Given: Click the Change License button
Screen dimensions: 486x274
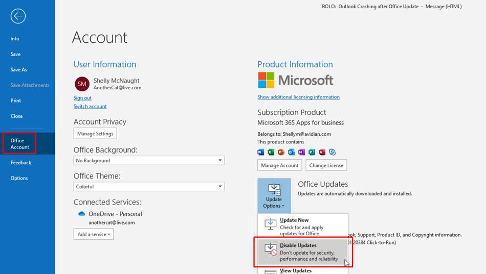Looking at the screenshot, I should [326, 165].
